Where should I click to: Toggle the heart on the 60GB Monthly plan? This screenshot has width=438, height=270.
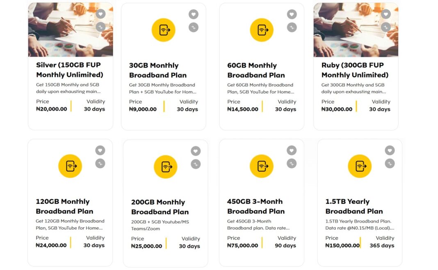click(x=292, y=14)
